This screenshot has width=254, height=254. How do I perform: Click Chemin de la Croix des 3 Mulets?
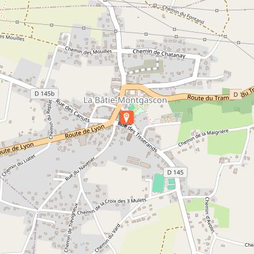coord(112,206)
